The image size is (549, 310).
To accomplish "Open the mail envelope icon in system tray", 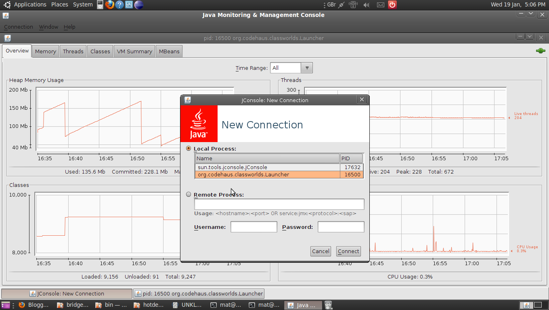I will 380,4.
